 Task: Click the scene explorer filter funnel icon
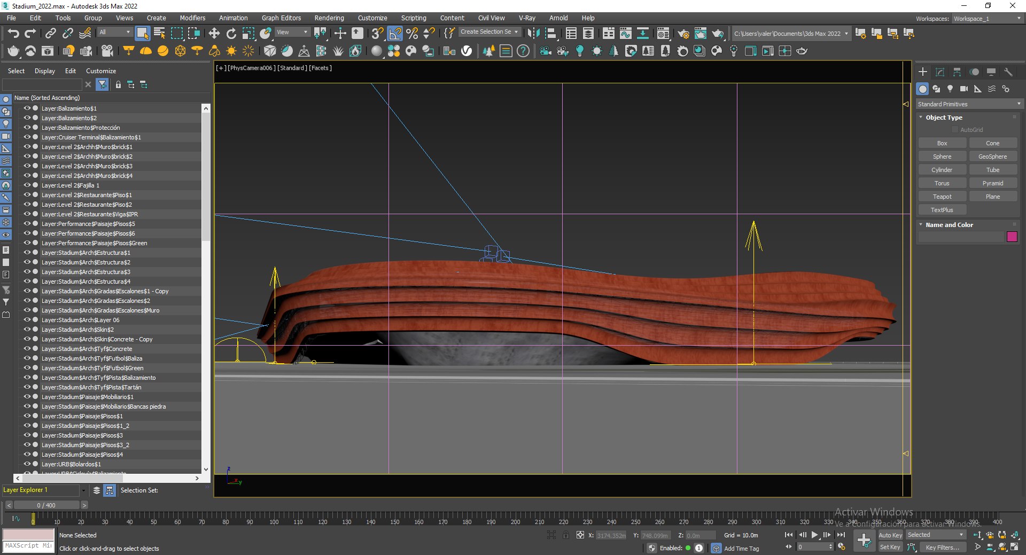coord(102,84)
